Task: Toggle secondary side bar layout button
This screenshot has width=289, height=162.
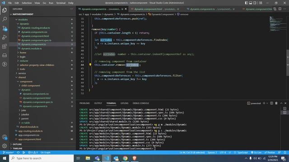Action: 255,3
